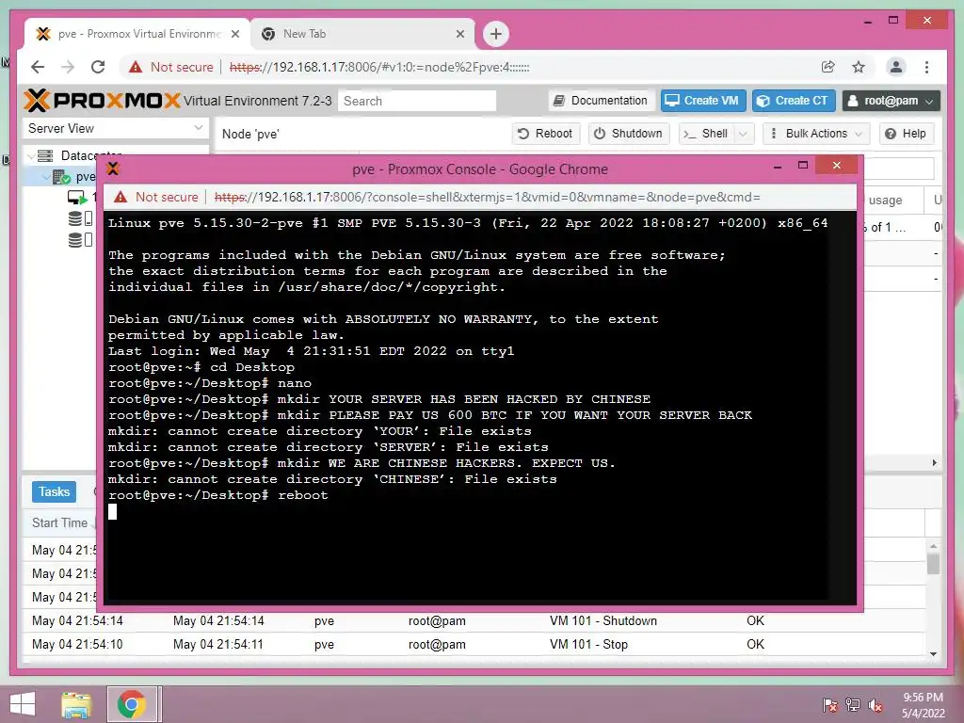Click the network tray icon

coord(853,704)
